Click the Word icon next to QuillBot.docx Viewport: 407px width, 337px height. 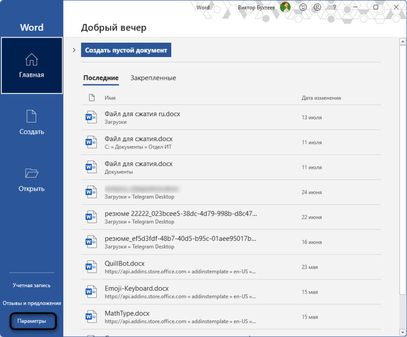tap(91, 267)
